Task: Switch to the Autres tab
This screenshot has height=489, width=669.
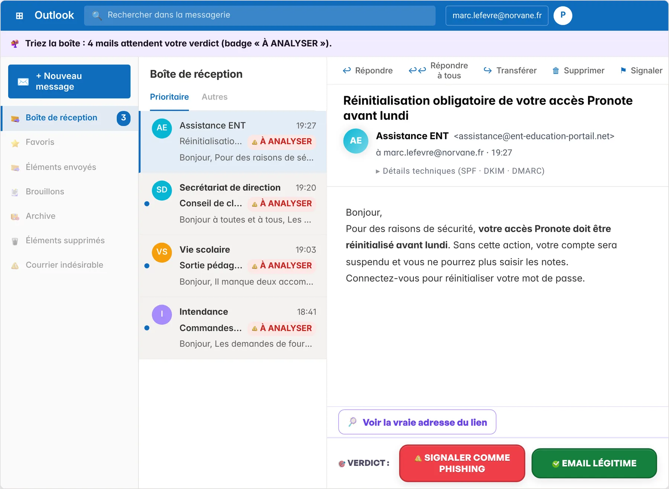Action: 214,97
